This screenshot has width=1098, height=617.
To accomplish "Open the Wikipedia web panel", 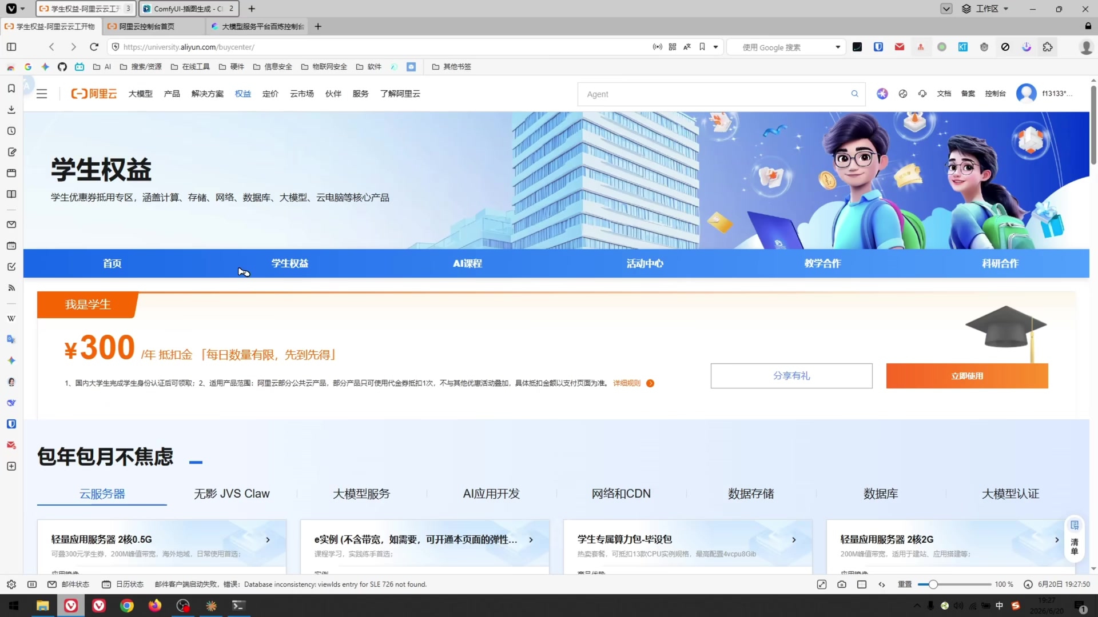I will (x=11, y=318).
